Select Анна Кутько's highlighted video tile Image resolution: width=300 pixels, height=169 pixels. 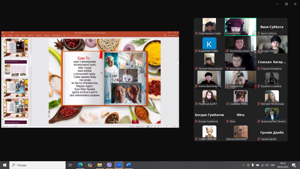(240, 27)
